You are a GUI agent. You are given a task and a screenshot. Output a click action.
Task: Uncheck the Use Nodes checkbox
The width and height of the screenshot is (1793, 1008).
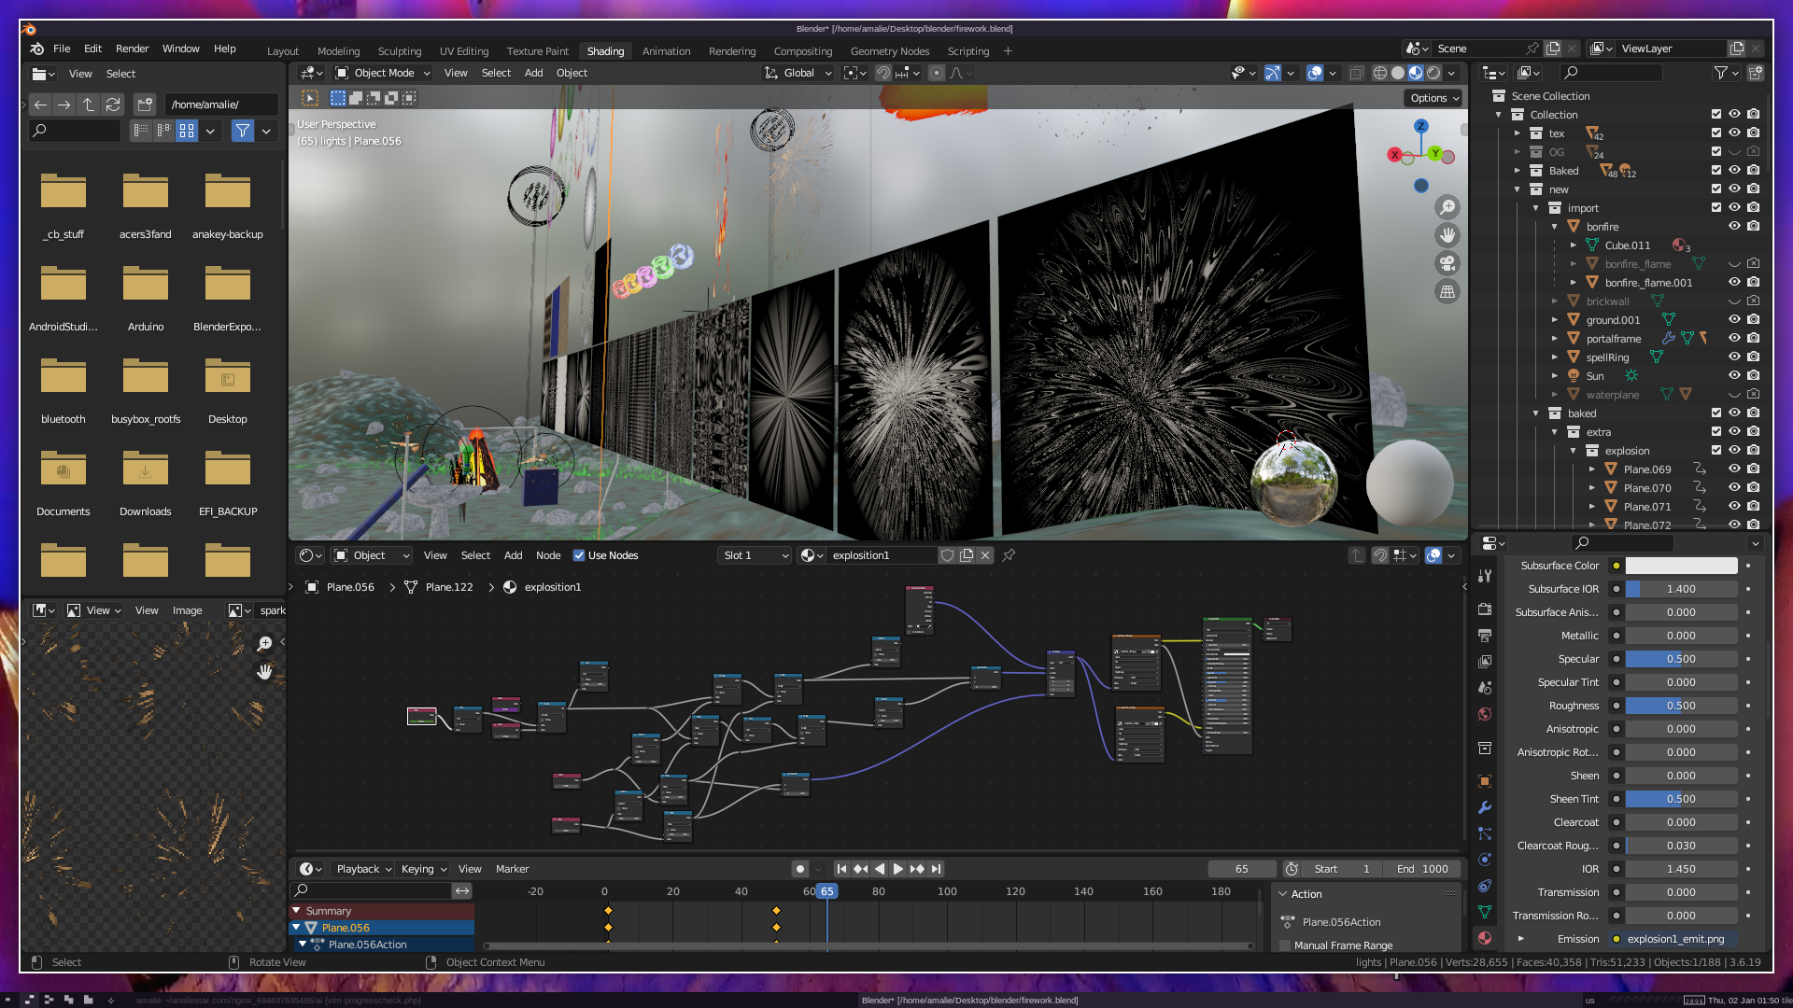click(x=579, y=555)
